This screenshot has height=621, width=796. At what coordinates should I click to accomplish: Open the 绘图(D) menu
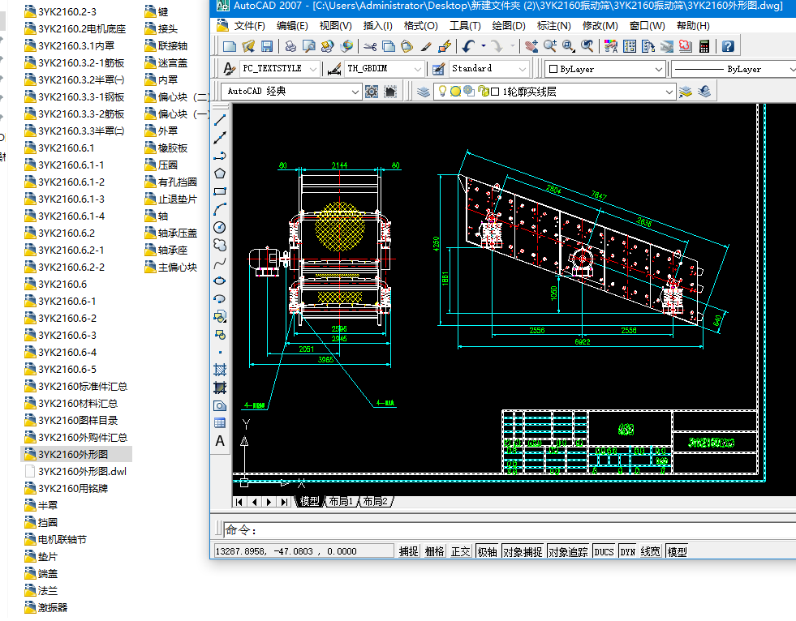coord(508,25)
